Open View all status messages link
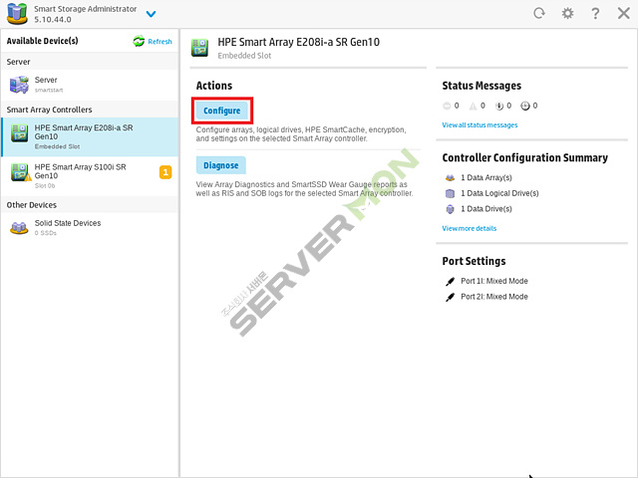638x478 pixels. pyautogui.click(x=479, y=125)
